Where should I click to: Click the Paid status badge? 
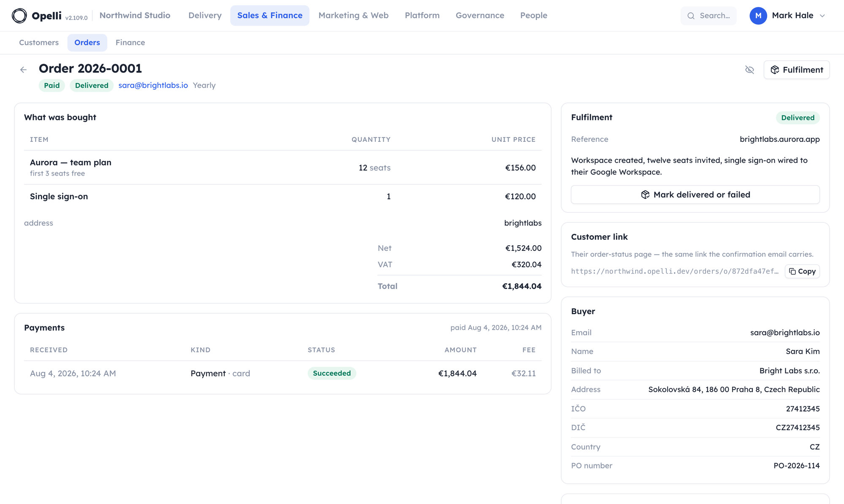coord(52,85)
